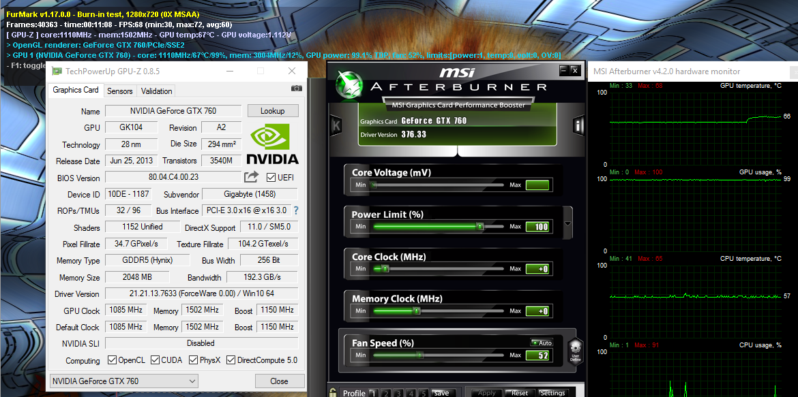Click the Afterburner profile save button
Viewport: 798px width, 397px height.
tap(442, 393)
